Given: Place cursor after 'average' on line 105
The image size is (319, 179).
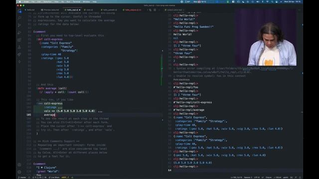Looking at the screenshot, I should 55,115.
